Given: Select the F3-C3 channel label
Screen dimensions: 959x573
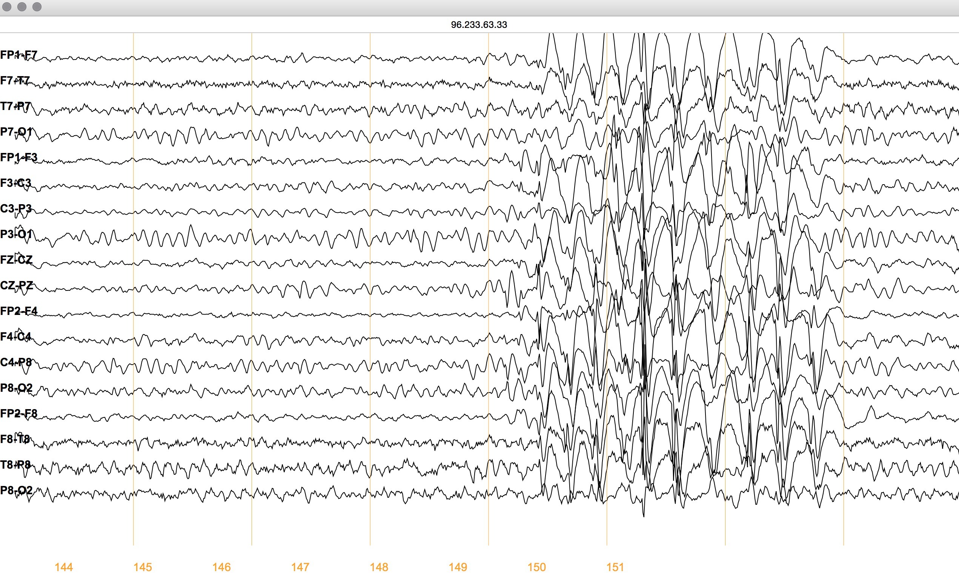Looking at the screenshot, I should (x=15, y=183).
